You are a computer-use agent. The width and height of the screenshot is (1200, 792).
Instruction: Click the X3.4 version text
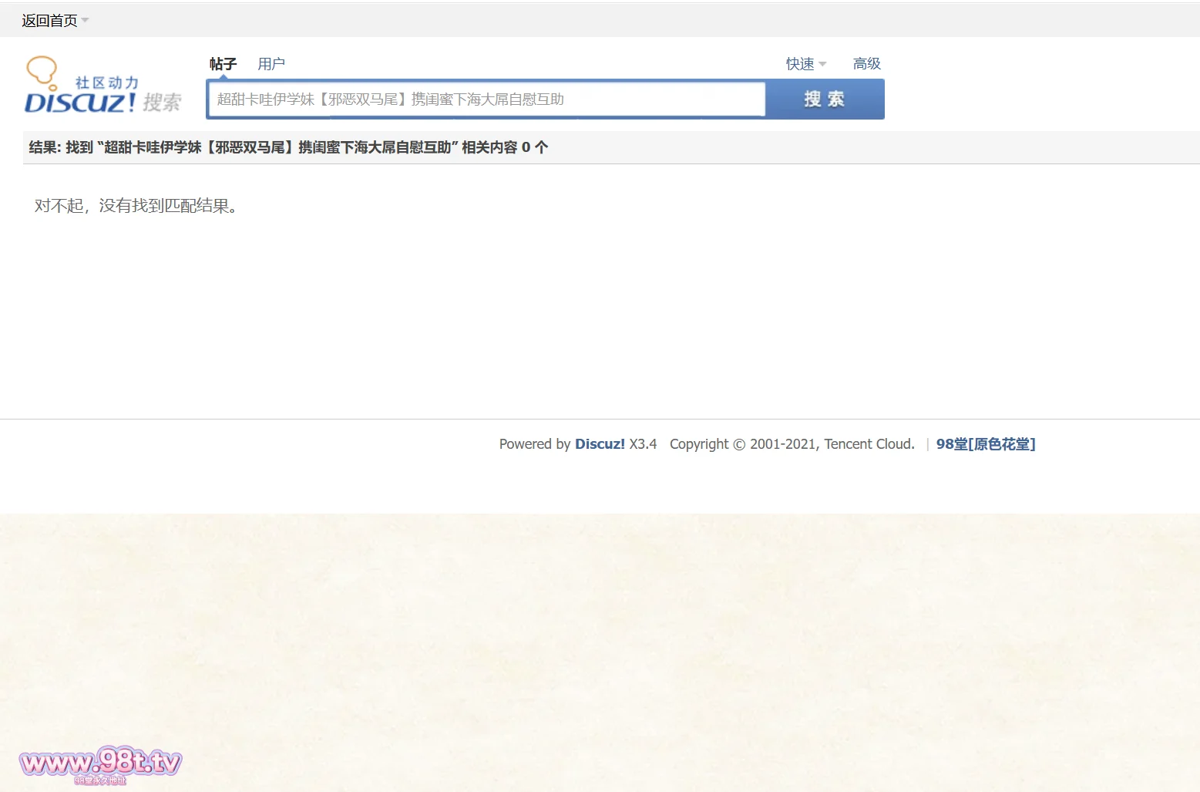[x=643, y=444]
